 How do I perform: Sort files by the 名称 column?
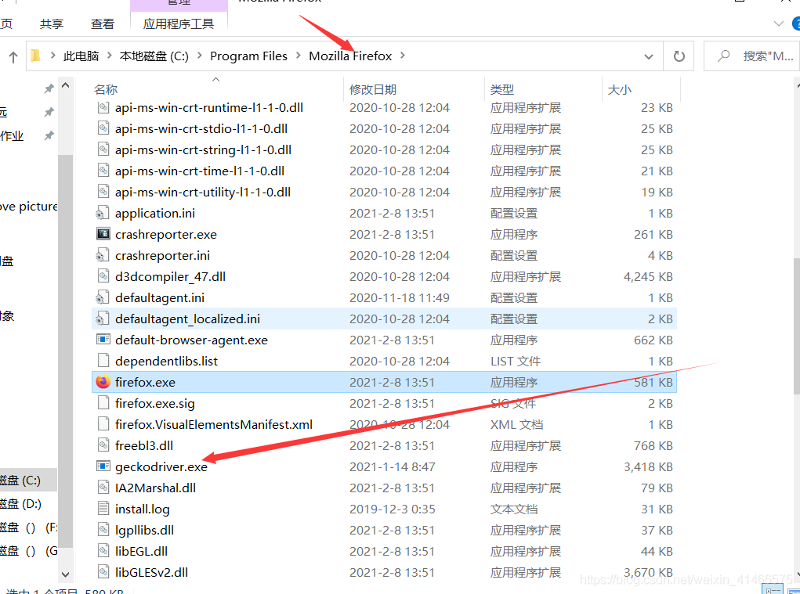(106, 90)
